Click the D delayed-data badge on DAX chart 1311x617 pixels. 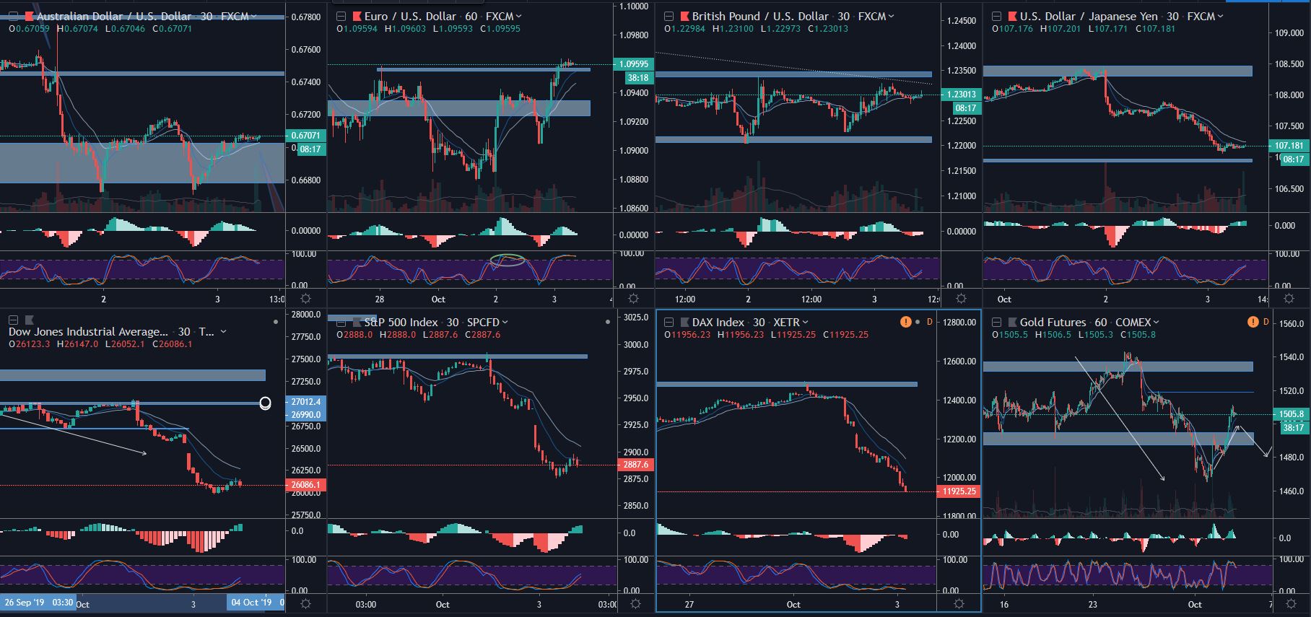click(x=930, y=322)
